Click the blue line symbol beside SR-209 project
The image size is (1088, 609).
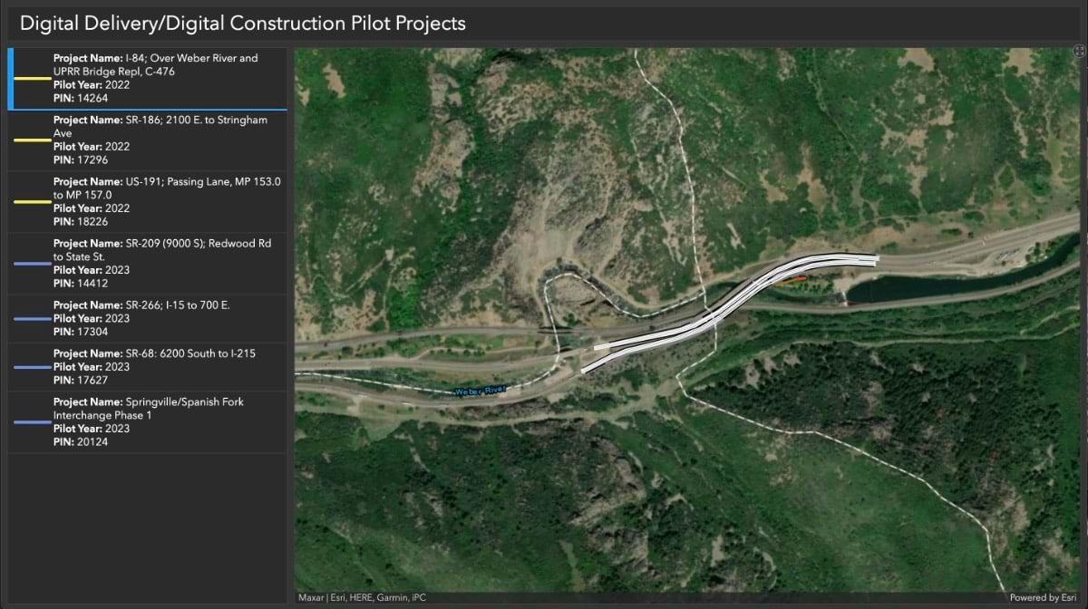pyautogui.click(x=32, y=264)
